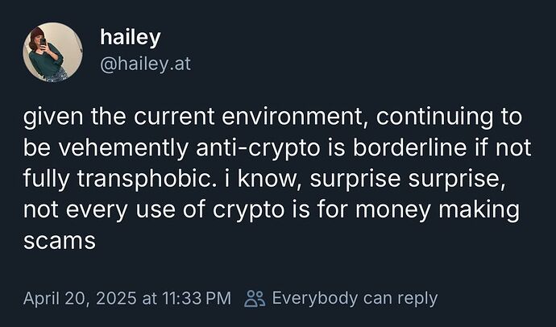Viewport: 556px width, 327px height.
Task: Click "given the current environment" opening line
Action: (x=195, y=118)
